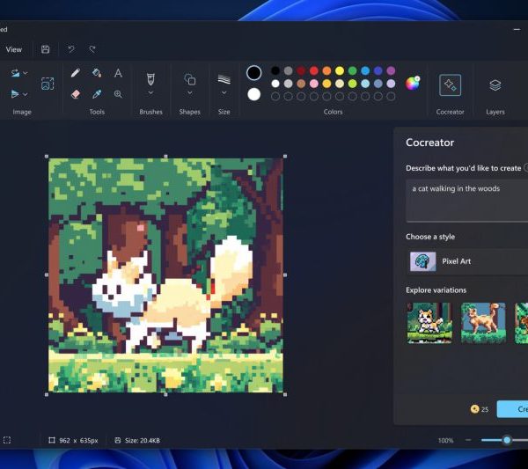Select the Magnifier zoom tool
This screenshot has width=528, height=469.
(x=118, y=94)
